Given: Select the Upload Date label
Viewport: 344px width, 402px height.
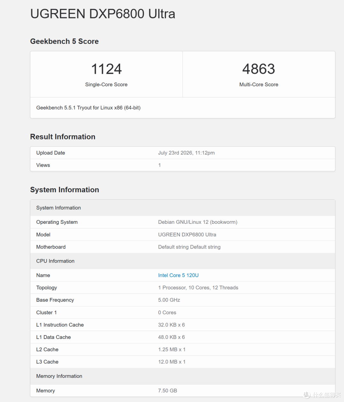Looking at the screenshot, I should click(51, 153).
